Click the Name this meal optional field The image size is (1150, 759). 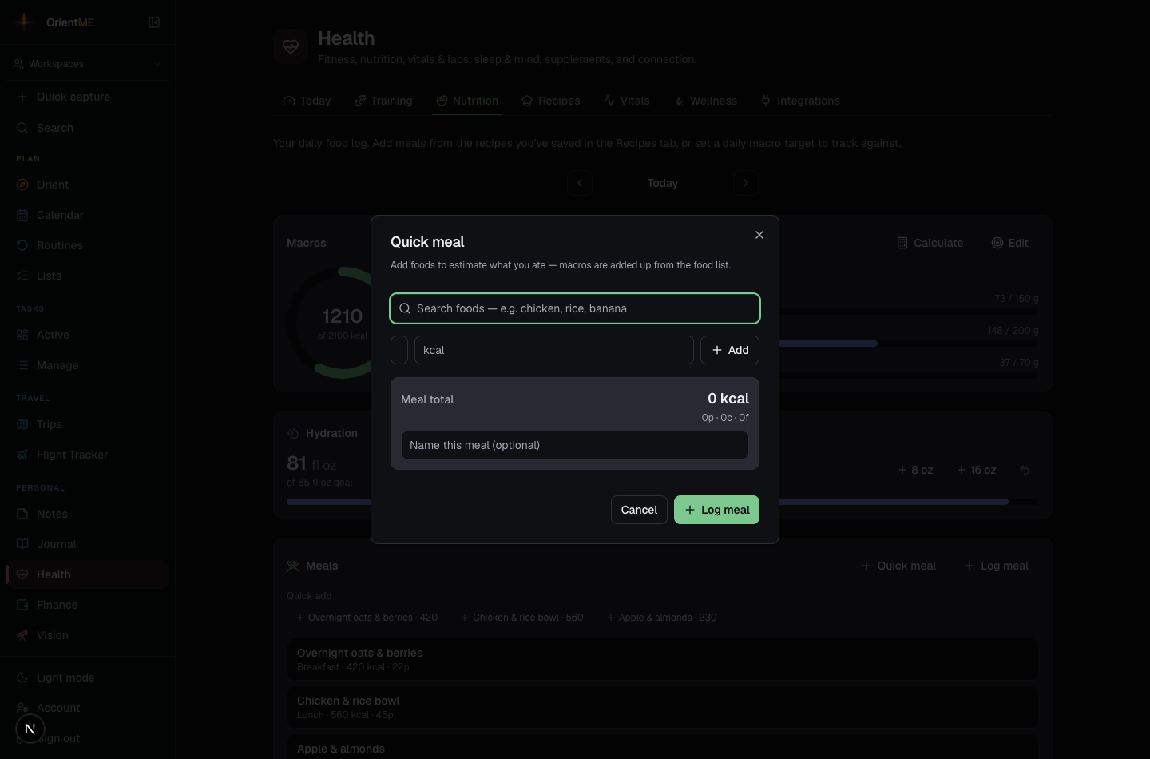point(575,445)
